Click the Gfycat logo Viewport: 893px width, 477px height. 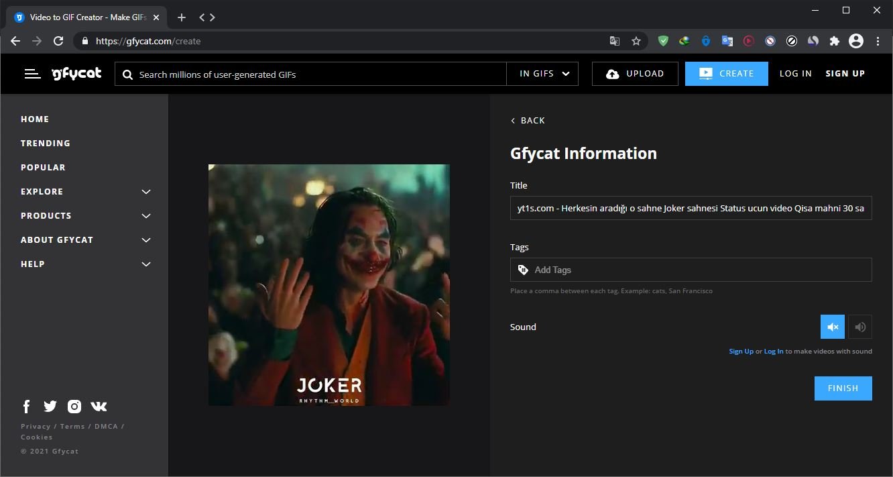[x=76, y=74]
